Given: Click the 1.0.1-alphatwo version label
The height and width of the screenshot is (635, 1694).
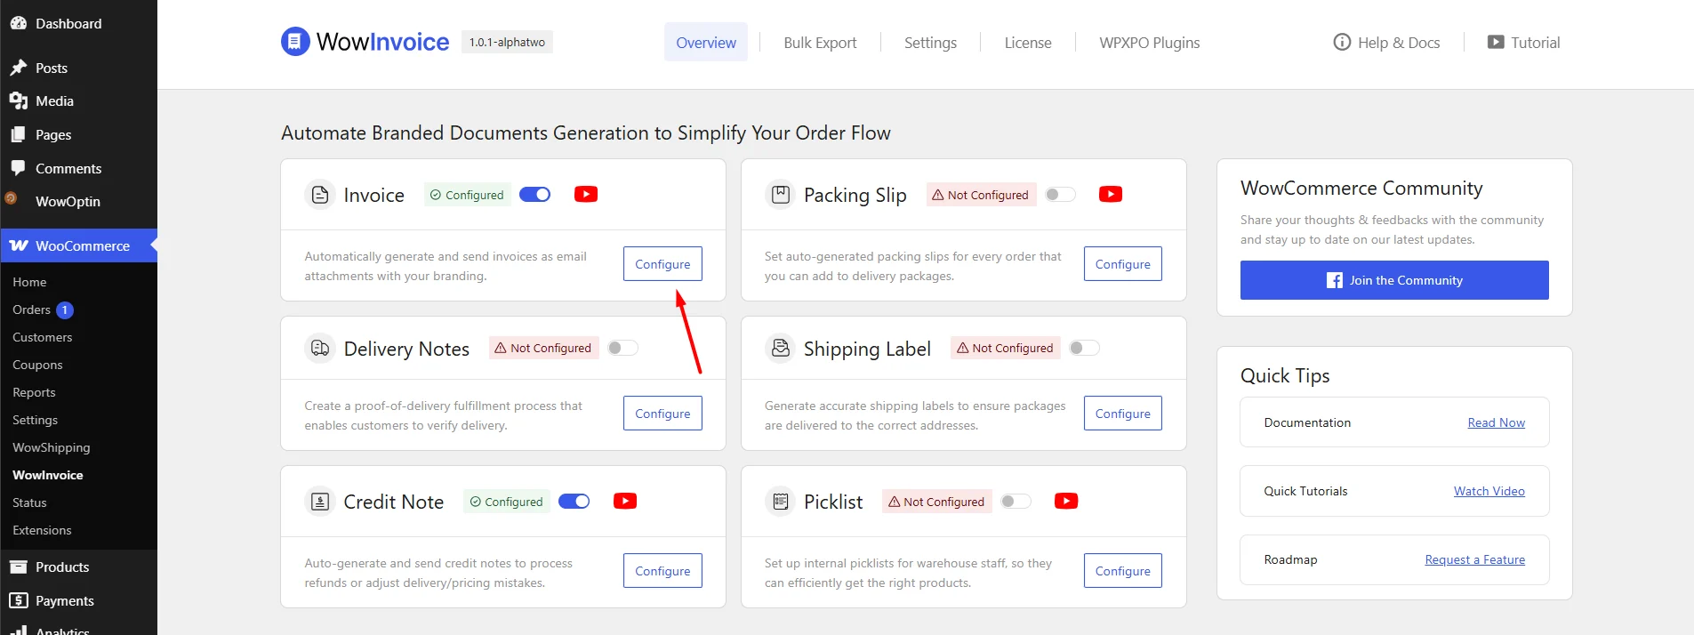Looking at the screenshot, I should (507, 42).
